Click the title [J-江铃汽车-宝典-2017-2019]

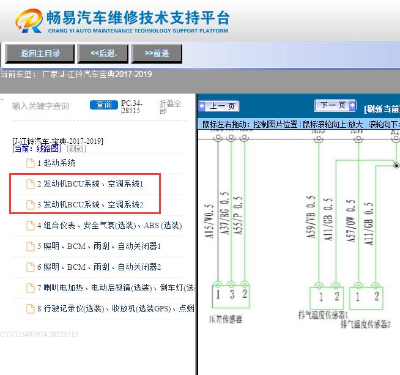[x=57, y=141]
